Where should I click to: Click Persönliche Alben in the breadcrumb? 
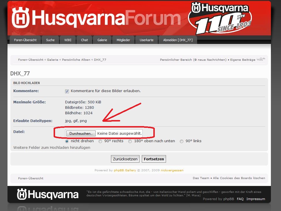point(76,60)
